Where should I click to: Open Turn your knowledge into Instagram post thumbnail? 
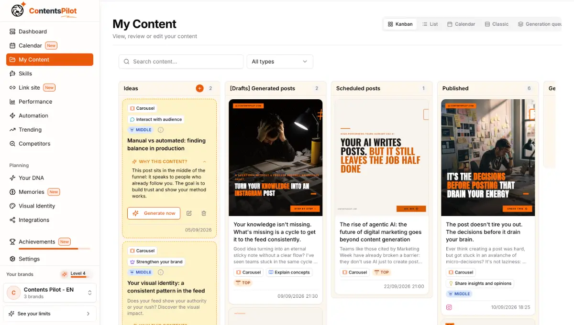point(276,157)
